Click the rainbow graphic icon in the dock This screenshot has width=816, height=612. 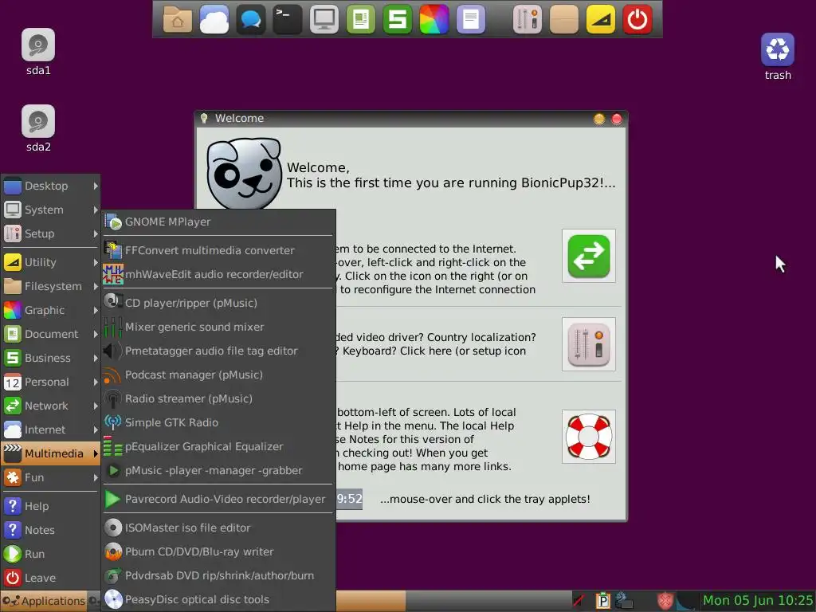point(434,19)
